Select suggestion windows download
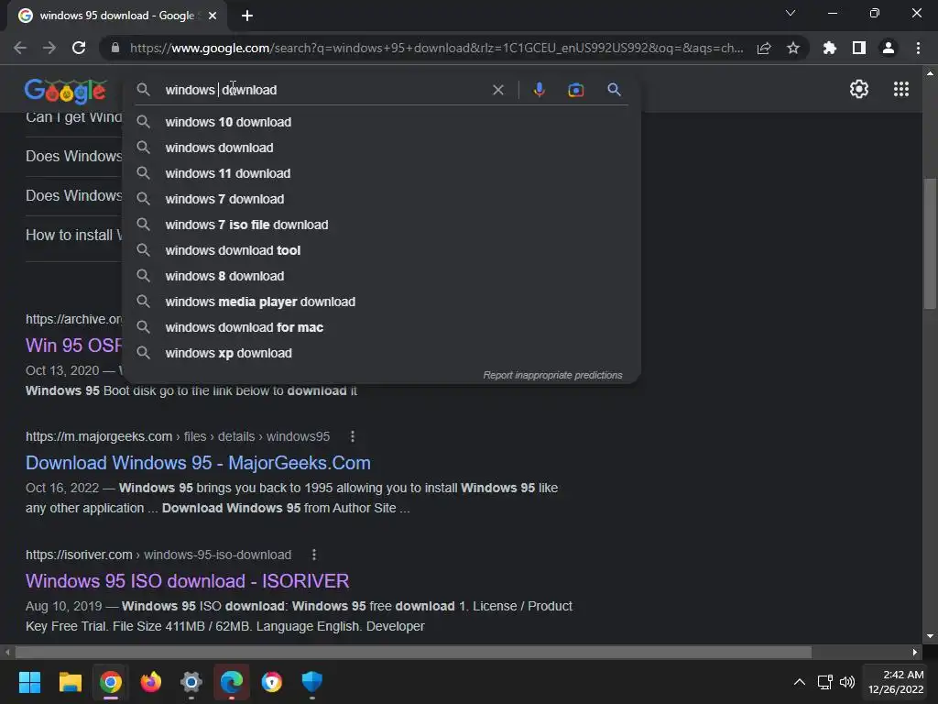Screen dimensions: 938x704 point(381,148)
